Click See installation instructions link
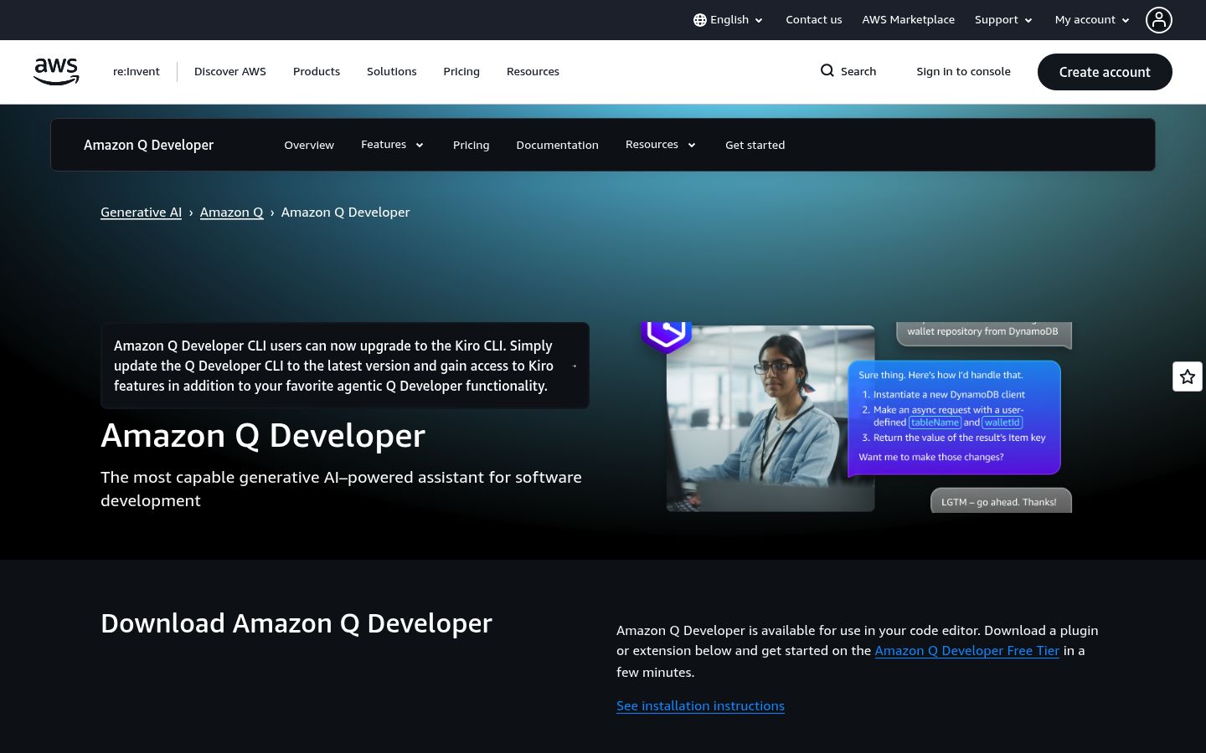This screenshot has height=753, width=1206. [x=701, y=706]
